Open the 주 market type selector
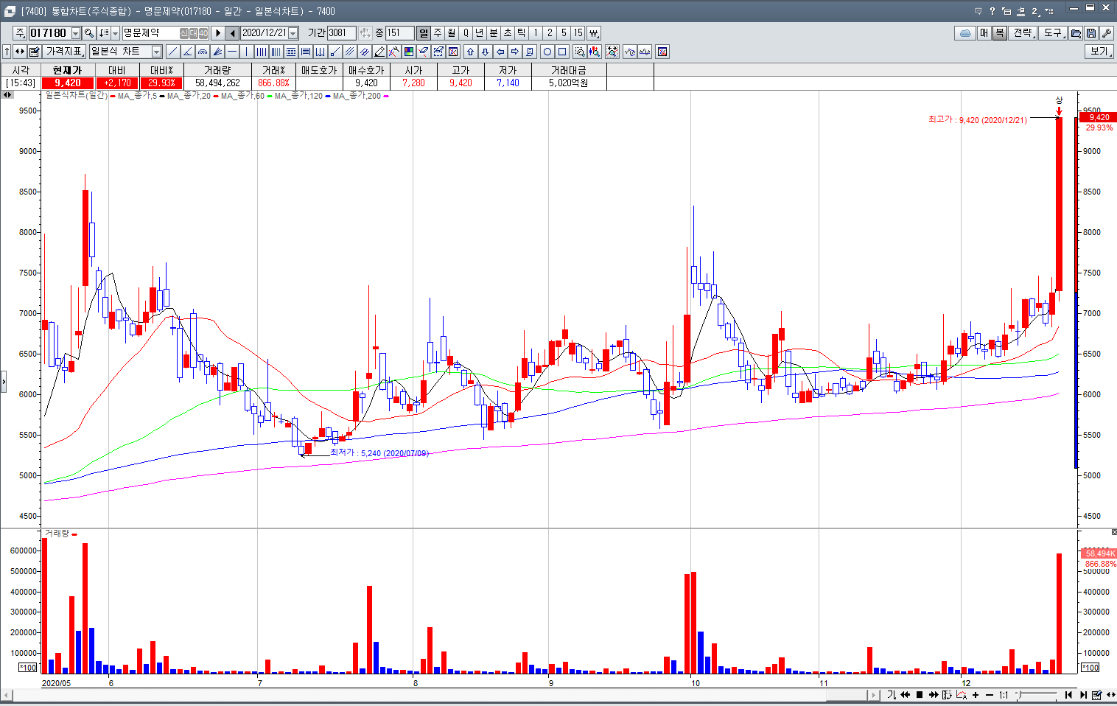This screenshot has width=1117, height=706. tap(20, 33)
